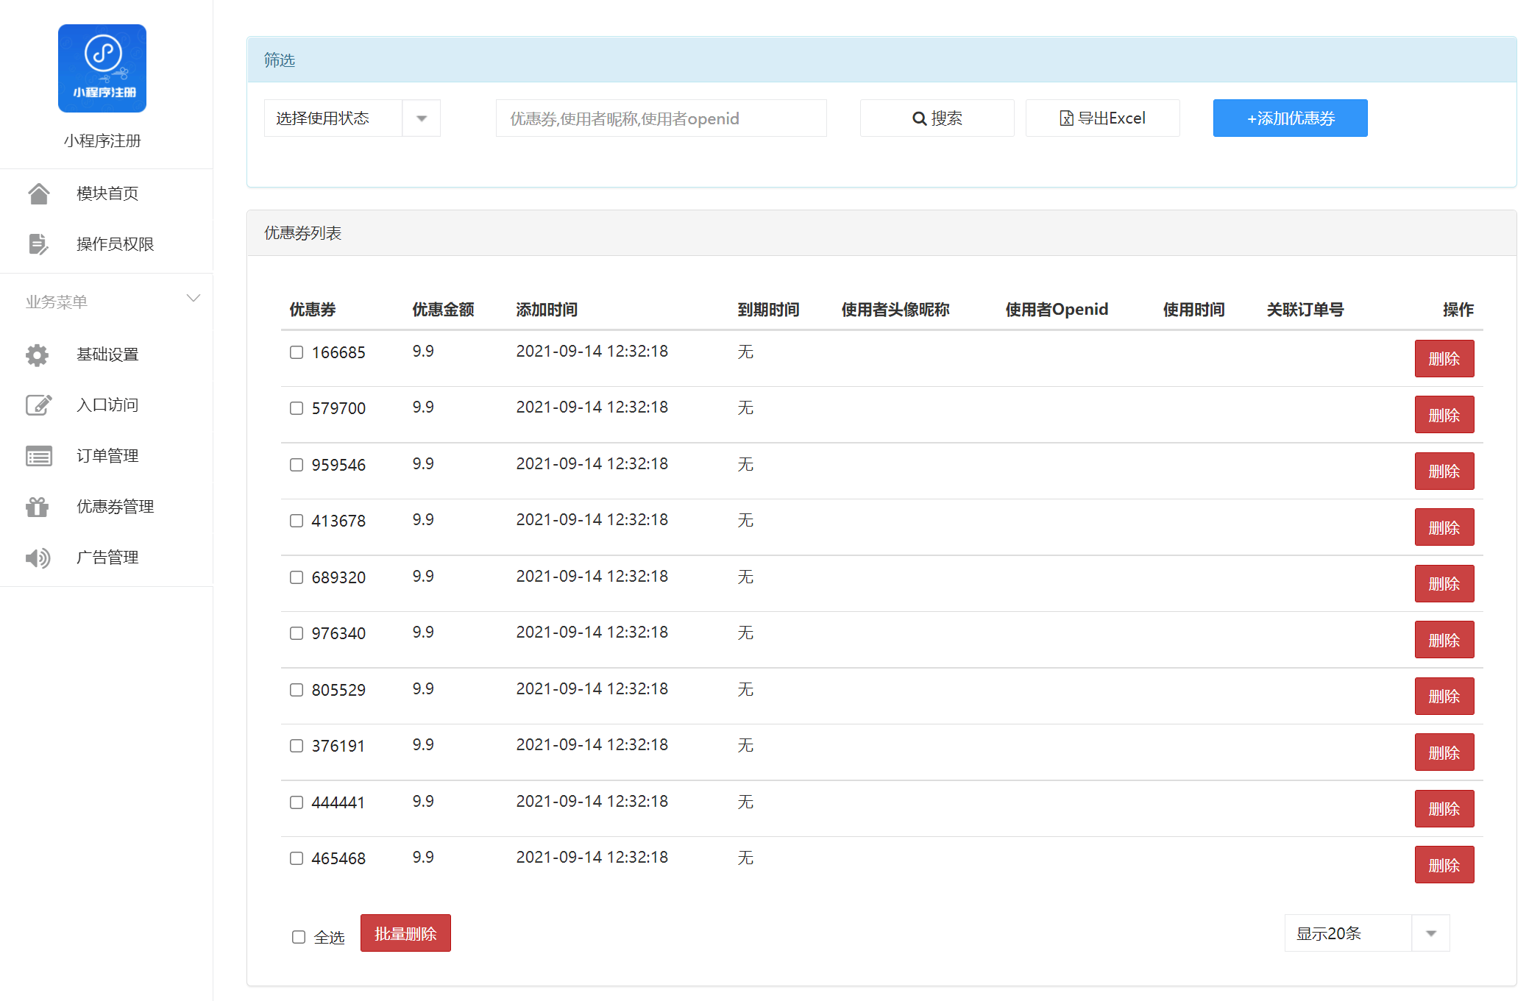Click the magnifier icon in 搜索 button
The height and width of the screenshot is (1001, 1540).
click(919, 118)
